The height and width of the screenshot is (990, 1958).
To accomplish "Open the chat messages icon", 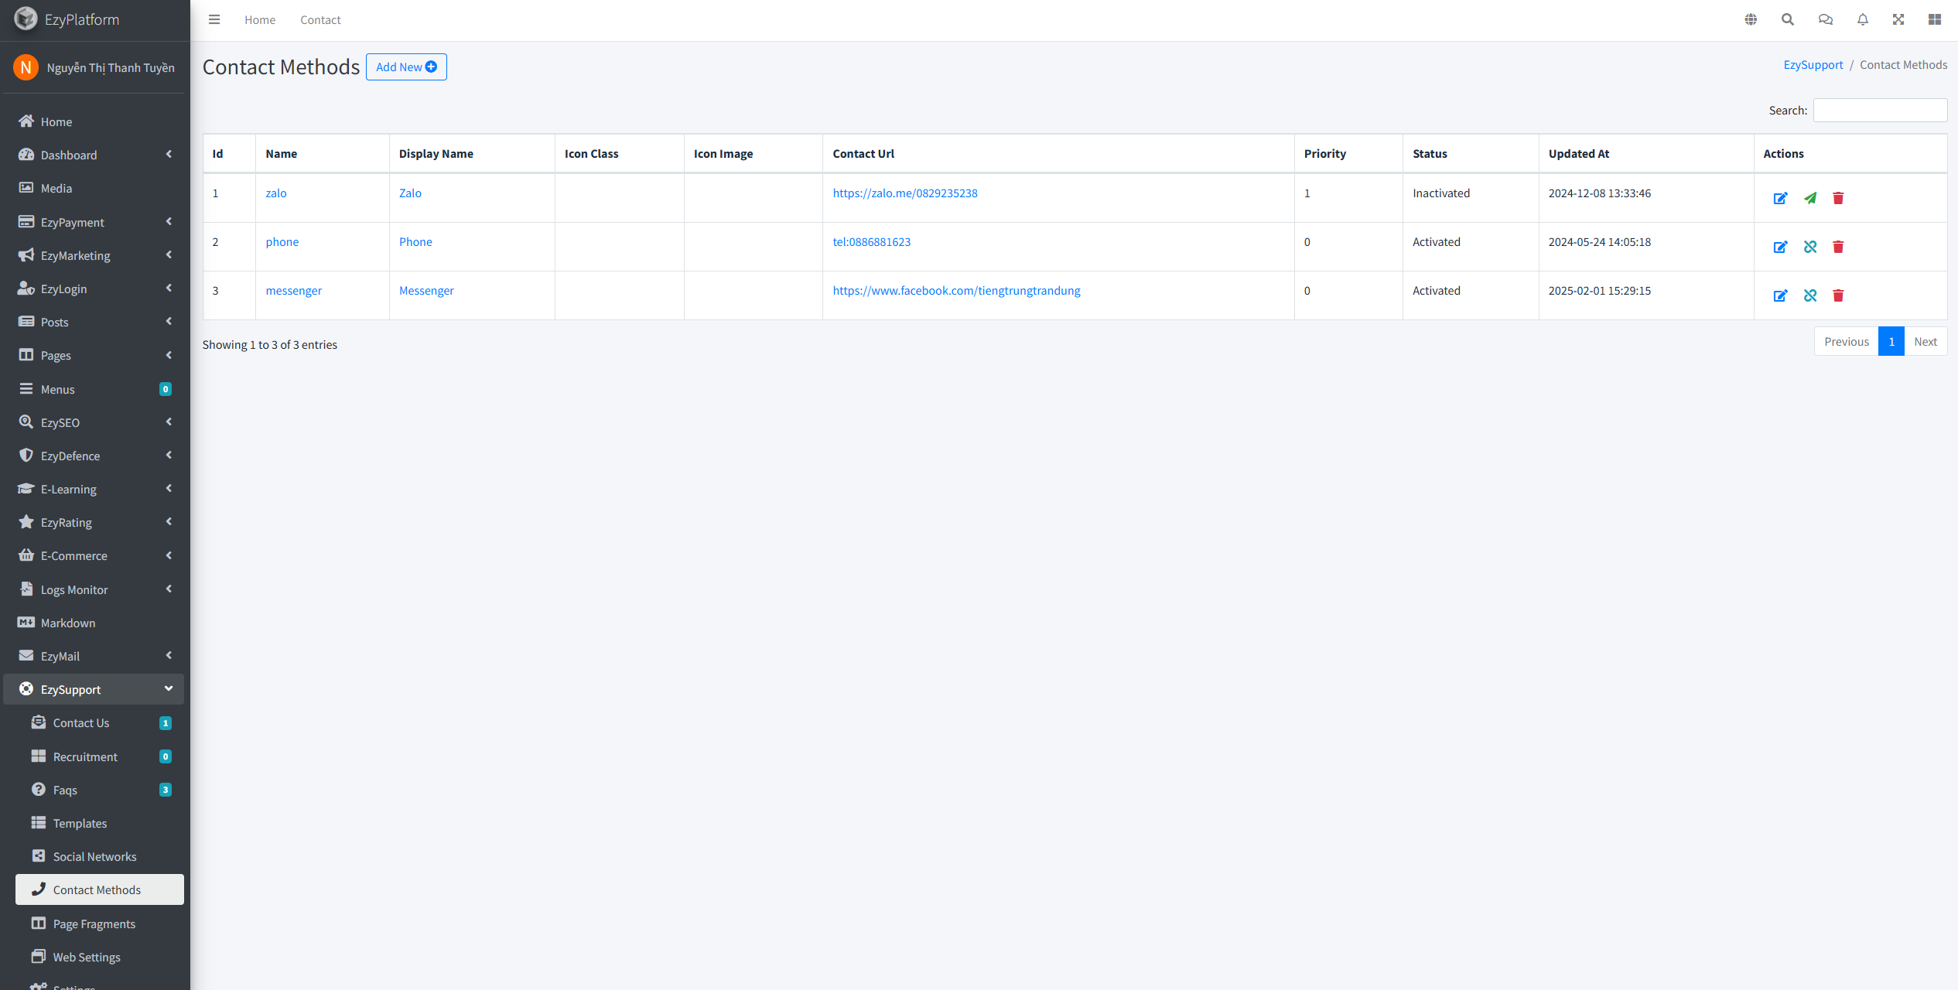I will (x=1825, y=19).
